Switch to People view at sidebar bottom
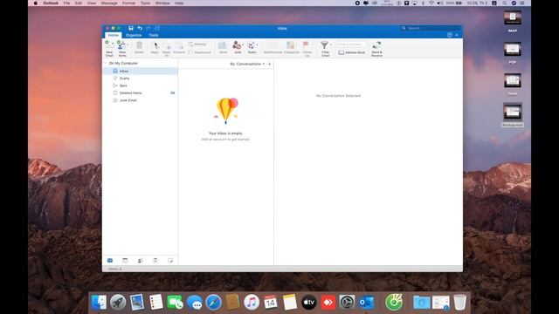 140,261
